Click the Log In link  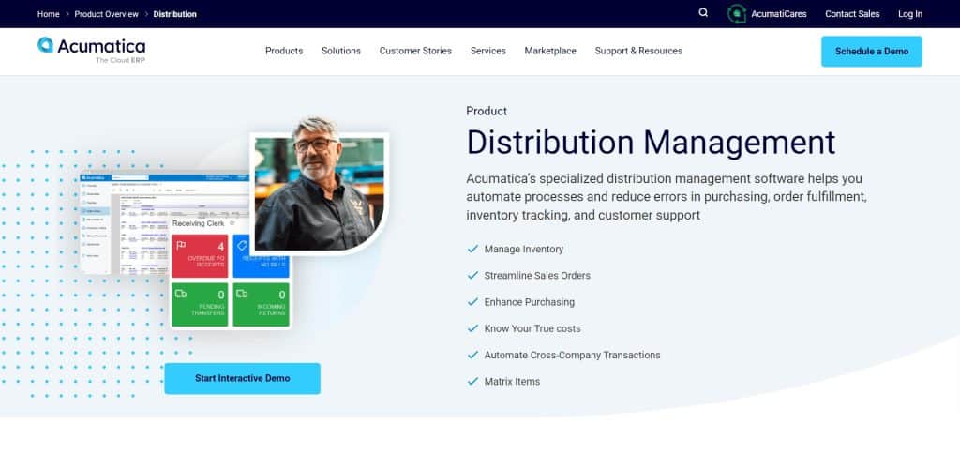(x=909, y=13)
